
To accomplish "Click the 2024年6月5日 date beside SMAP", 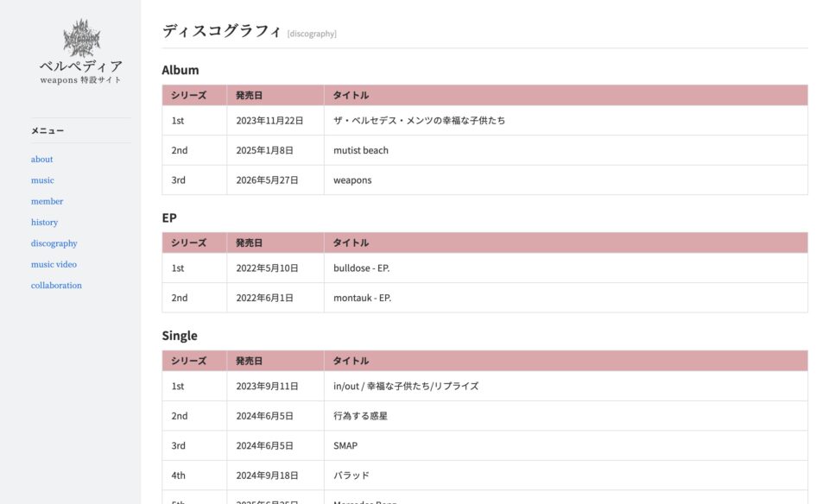I will 265,446.
